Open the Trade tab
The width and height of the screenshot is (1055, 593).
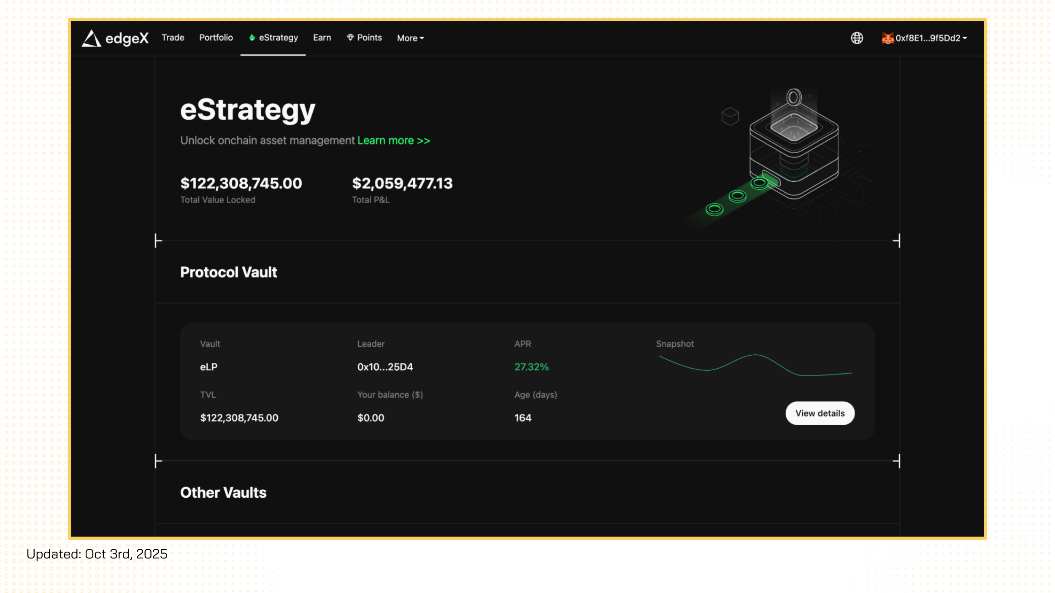pos(173,38)
